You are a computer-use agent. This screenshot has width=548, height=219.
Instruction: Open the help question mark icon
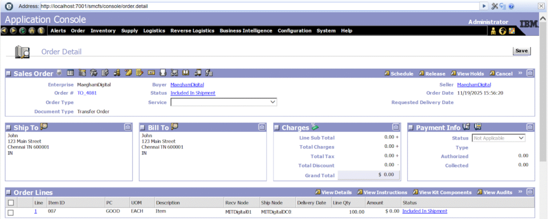point(512,6)
